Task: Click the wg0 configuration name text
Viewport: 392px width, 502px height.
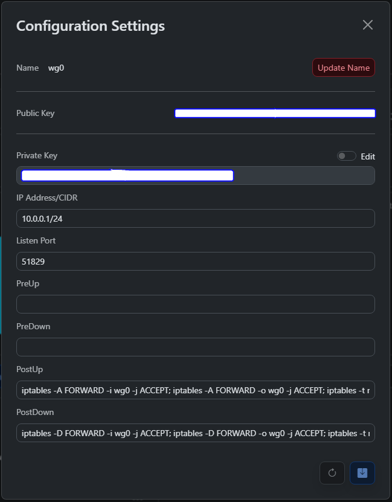Action: pos(56,68)
